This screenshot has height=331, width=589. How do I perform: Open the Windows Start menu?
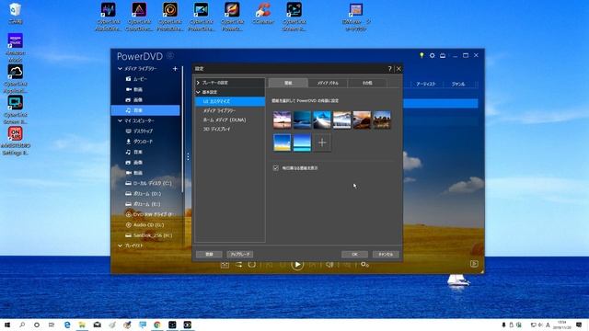[x=7, y=325]
